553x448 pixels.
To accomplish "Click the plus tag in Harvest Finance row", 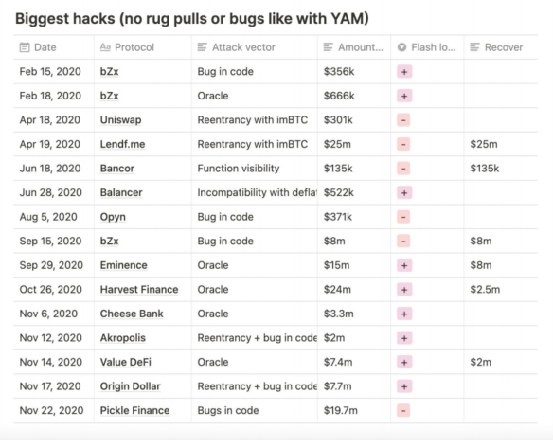I will (404, 290).
